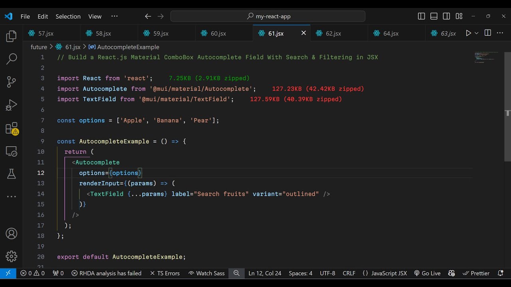The image size is (511, 287).
Task: Toggle the secondary sidebar layout button
Action: (446, 16)
